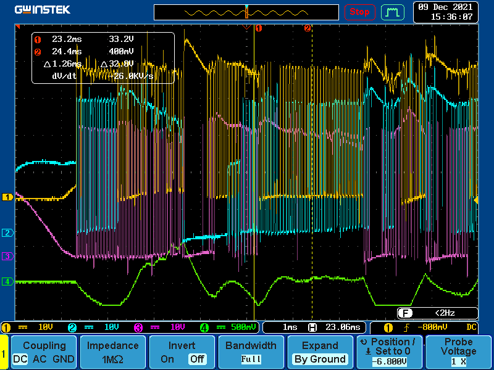This screenshot has width=494, height=370.
Task: Click the 1ms timebase readout
Action: coord(290,327)
